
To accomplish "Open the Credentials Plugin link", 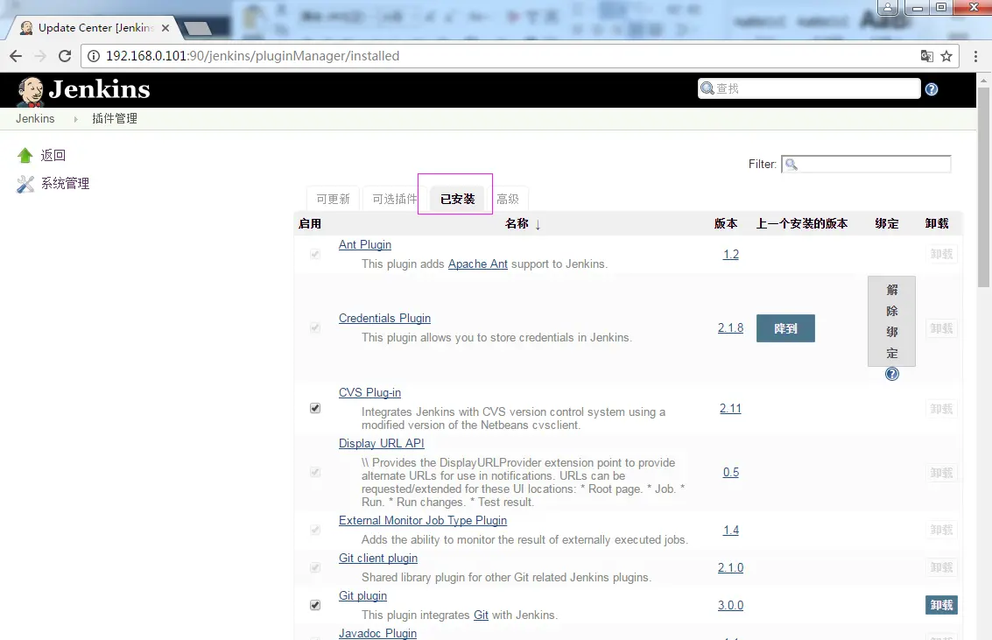I will click(x=384, y=318).
